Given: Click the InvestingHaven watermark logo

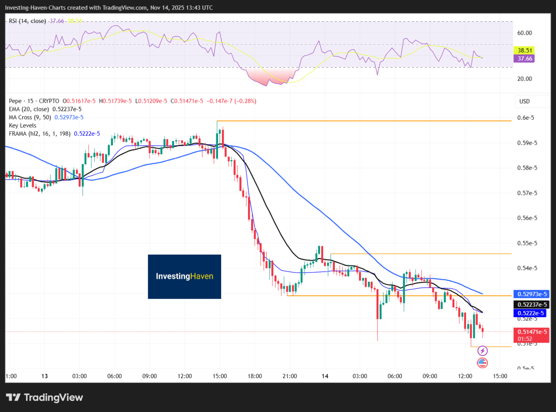Looking at the screenshot, I should [x=184, y=276].
